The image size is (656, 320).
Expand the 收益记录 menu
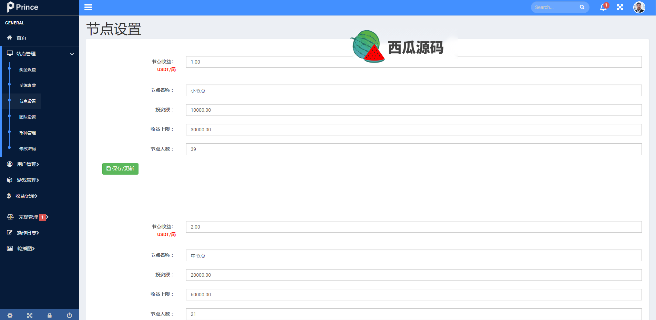[27, 196]
